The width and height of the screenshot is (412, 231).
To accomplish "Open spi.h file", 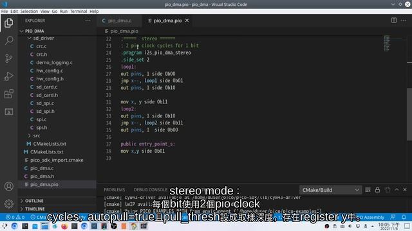I will pyautogui.click(x=41, y=128).
